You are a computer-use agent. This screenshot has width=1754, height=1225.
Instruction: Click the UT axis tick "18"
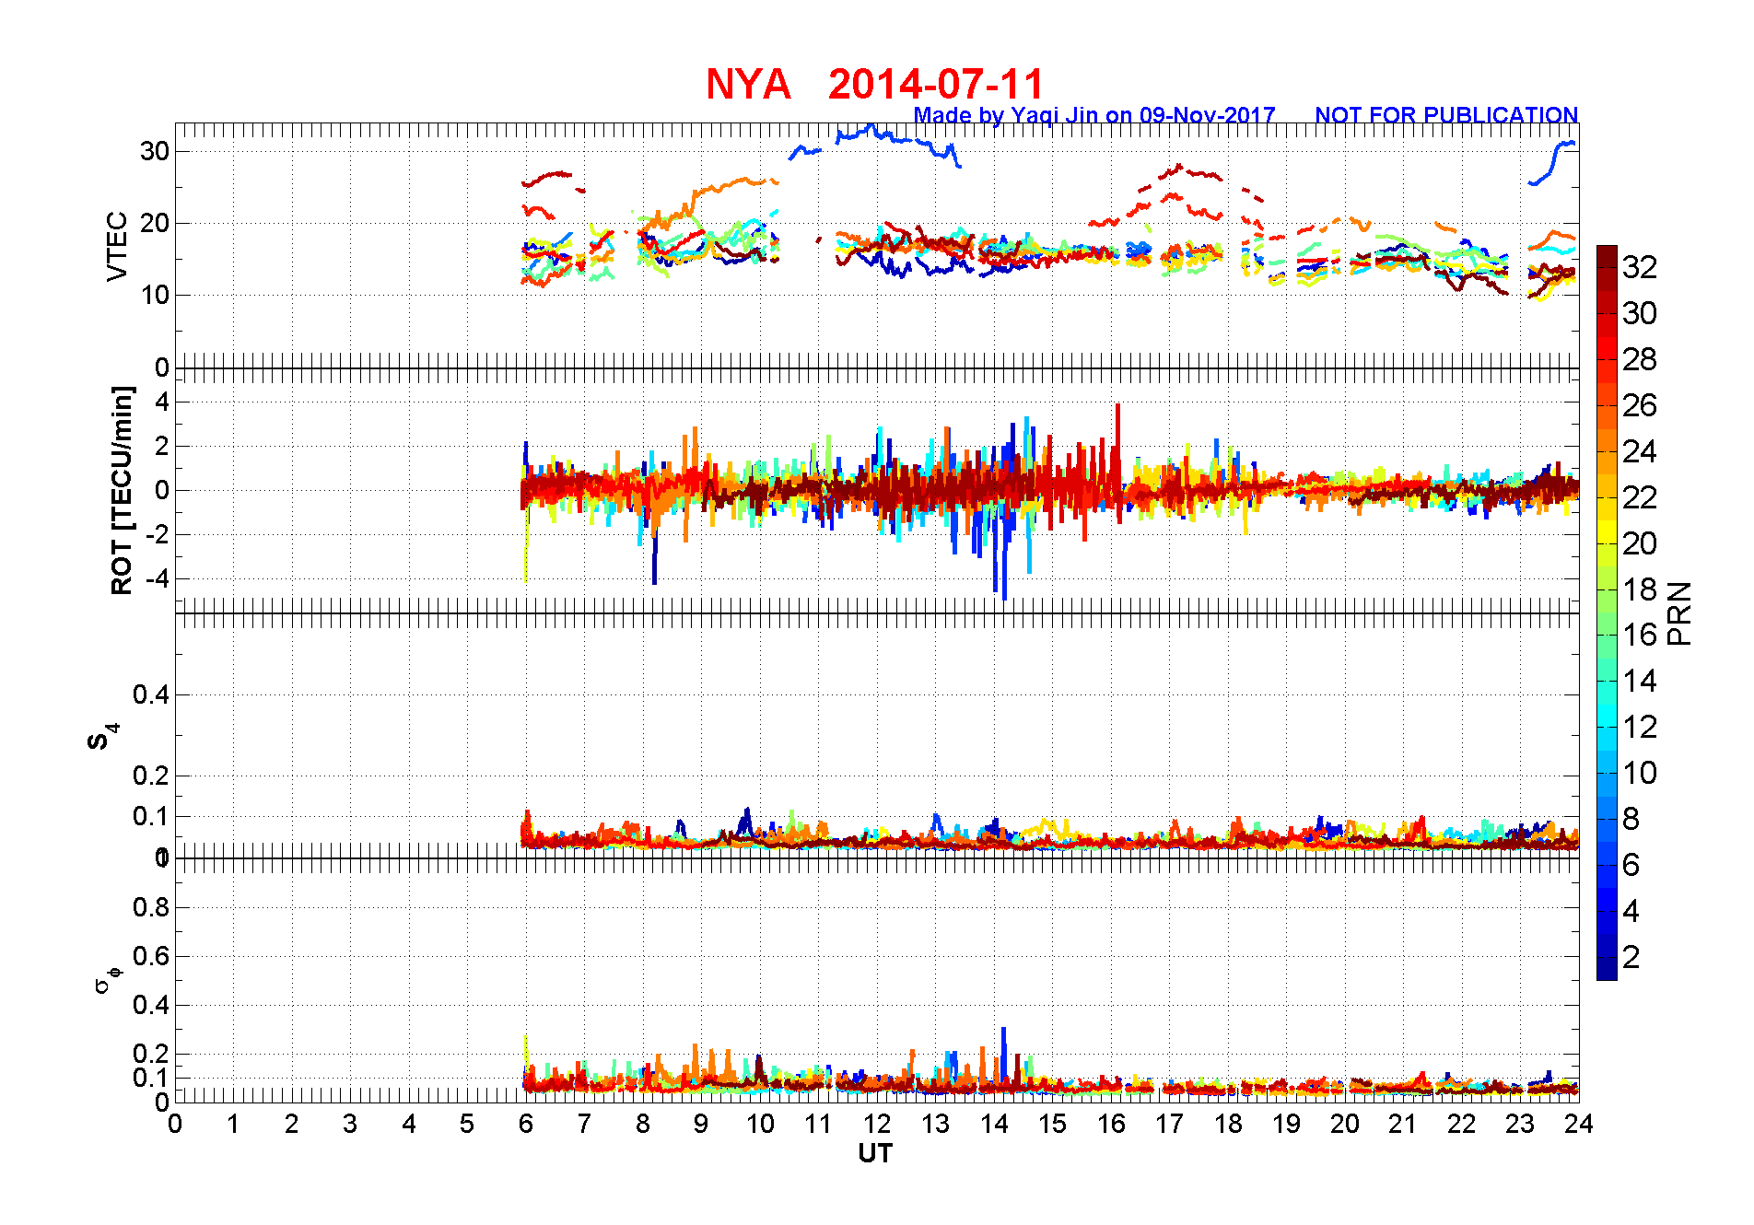tap(1228, 1124)
